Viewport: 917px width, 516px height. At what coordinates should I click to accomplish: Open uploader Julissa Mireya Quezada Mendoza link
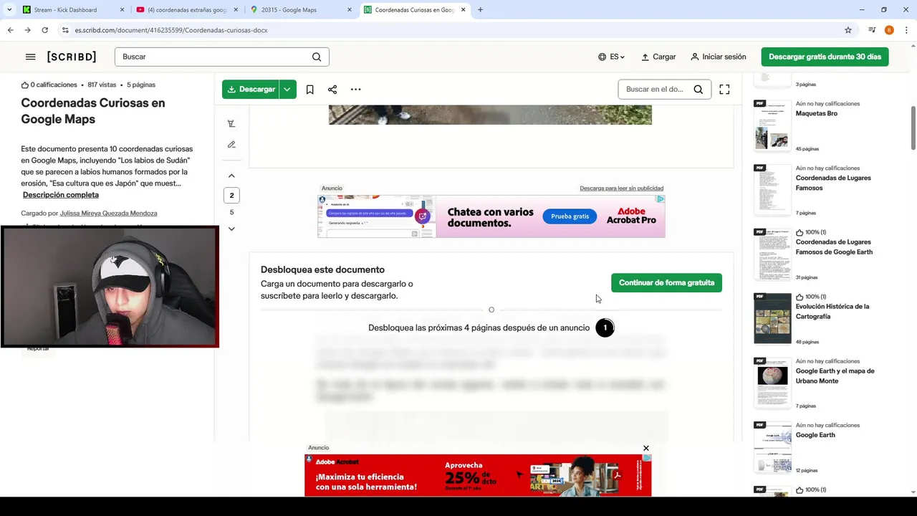(x=108, y=214)
